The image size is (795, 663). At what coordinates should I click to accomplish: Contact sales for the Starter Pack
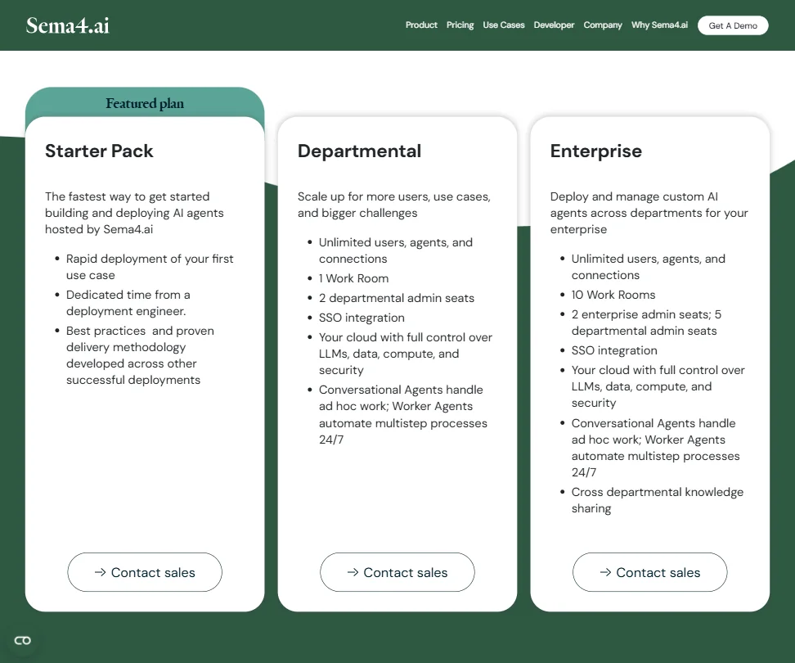(x=145, y=572)
